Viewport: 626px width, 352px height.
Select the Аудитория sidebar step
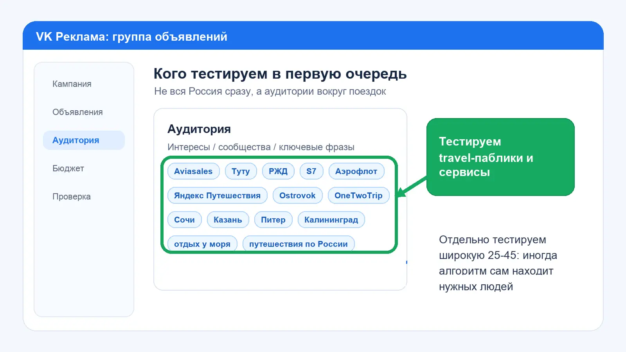click(x=84, y=140)
